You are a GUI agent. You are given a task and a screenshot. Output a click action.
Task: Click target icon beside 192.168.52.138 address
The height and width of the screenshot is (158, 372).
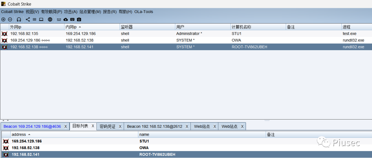(6, 148)
